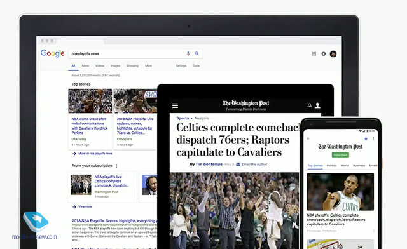Click the Google account profile avatar
This screenshot has height=249, width=407.
click(333, 54)
